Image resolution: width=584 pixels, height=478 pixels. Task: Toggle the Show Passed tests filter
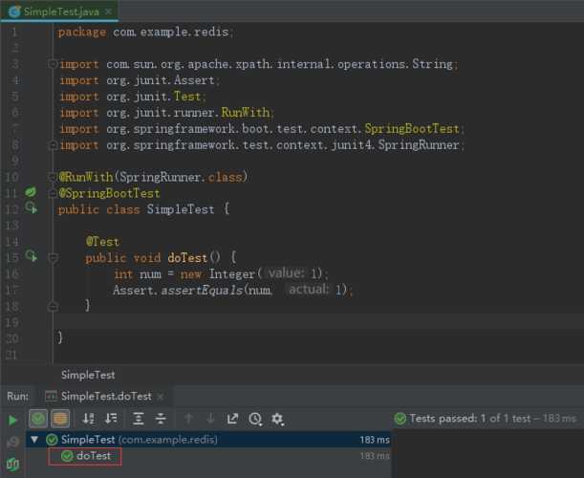coord(38,419)
